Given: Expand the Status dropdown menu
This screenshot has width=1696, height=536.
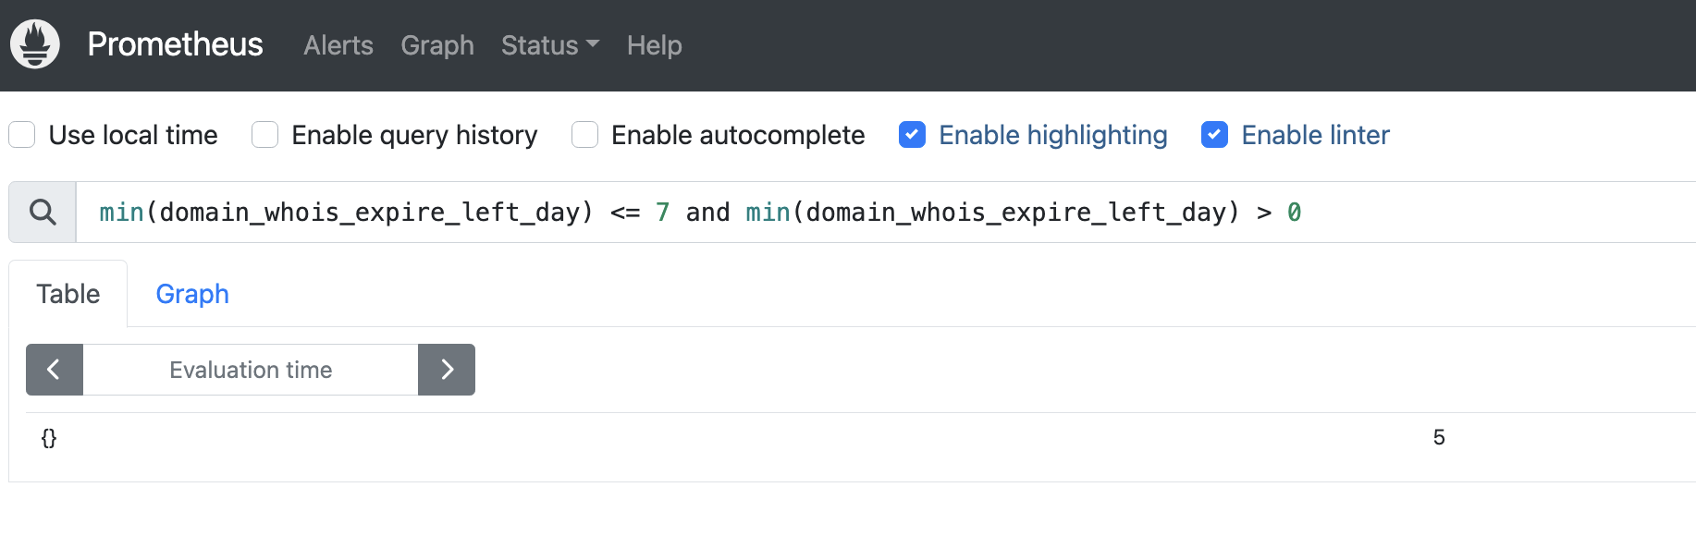Looking at the screenshot, I should click(549, 45).
